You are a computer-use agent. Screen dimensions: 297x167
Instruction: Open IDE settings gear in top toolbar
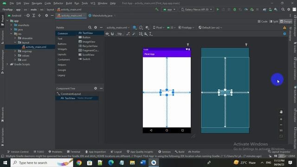289,9
